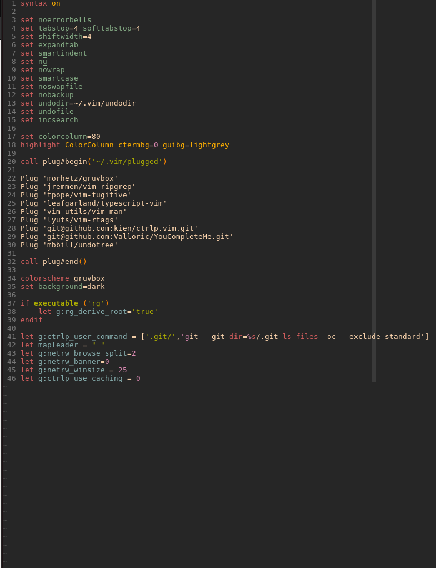Viewport: 436px width, 568px height.
Task: Click the 'g:ctrlp_user_command' variable name
Action: (x=83, y=337)
